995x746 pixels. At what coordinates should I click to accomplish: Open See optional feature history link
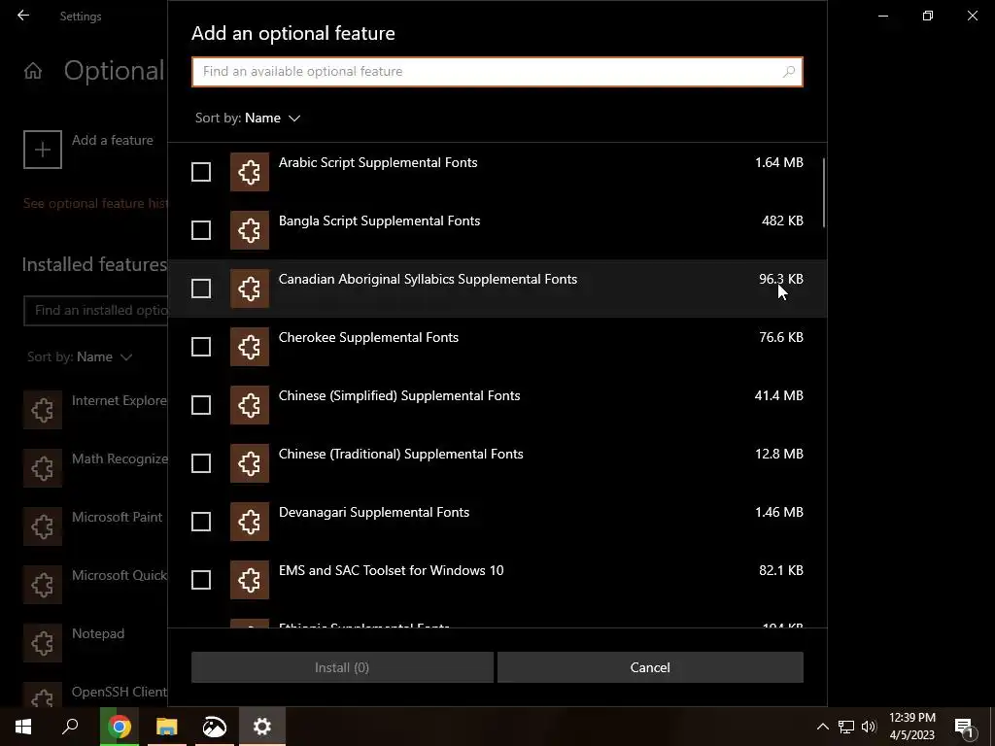click(95, 204)
